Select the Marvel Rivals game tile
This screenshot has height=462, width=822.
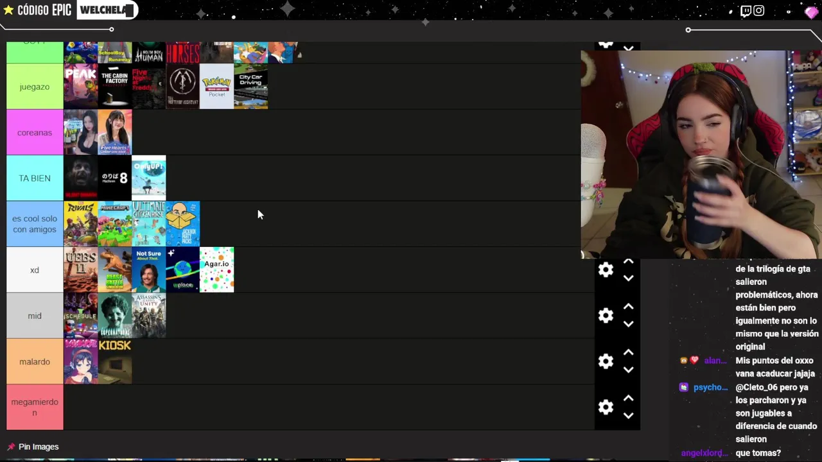[x=80, y=224]
